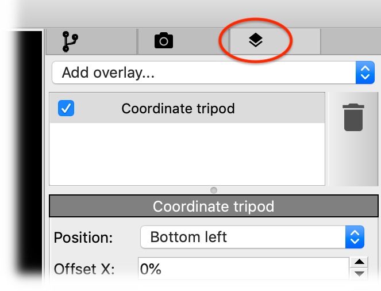381x291 pixels.
Task: Increase Offset X with the up arrow
Action: click(x=360, y=263)
